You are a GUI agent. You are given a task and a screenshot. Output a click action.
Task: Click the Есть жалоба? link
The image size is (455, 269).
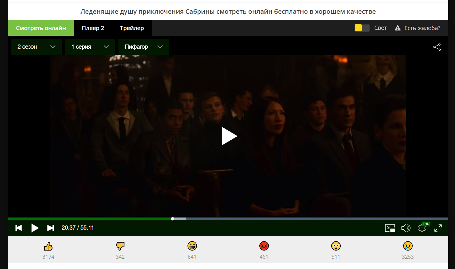point(422,28)
